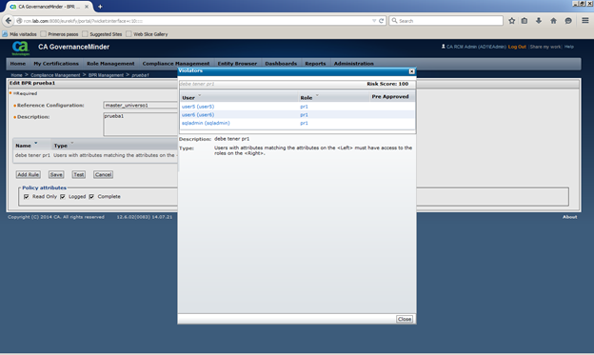594x355 pixels.
Task: Open the user5 (user5) link
Action: point(198,107)
